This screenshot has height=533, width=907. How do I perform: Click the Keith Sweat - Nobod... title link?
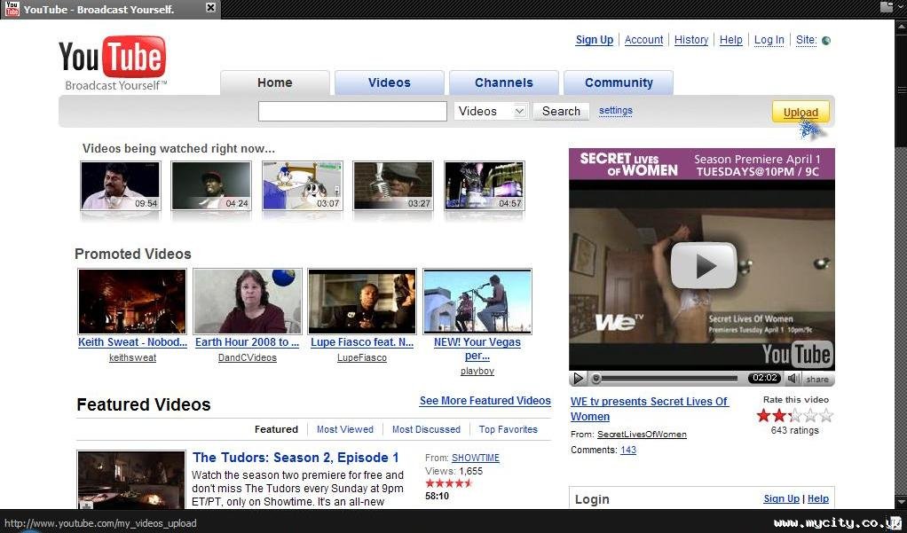132,342
